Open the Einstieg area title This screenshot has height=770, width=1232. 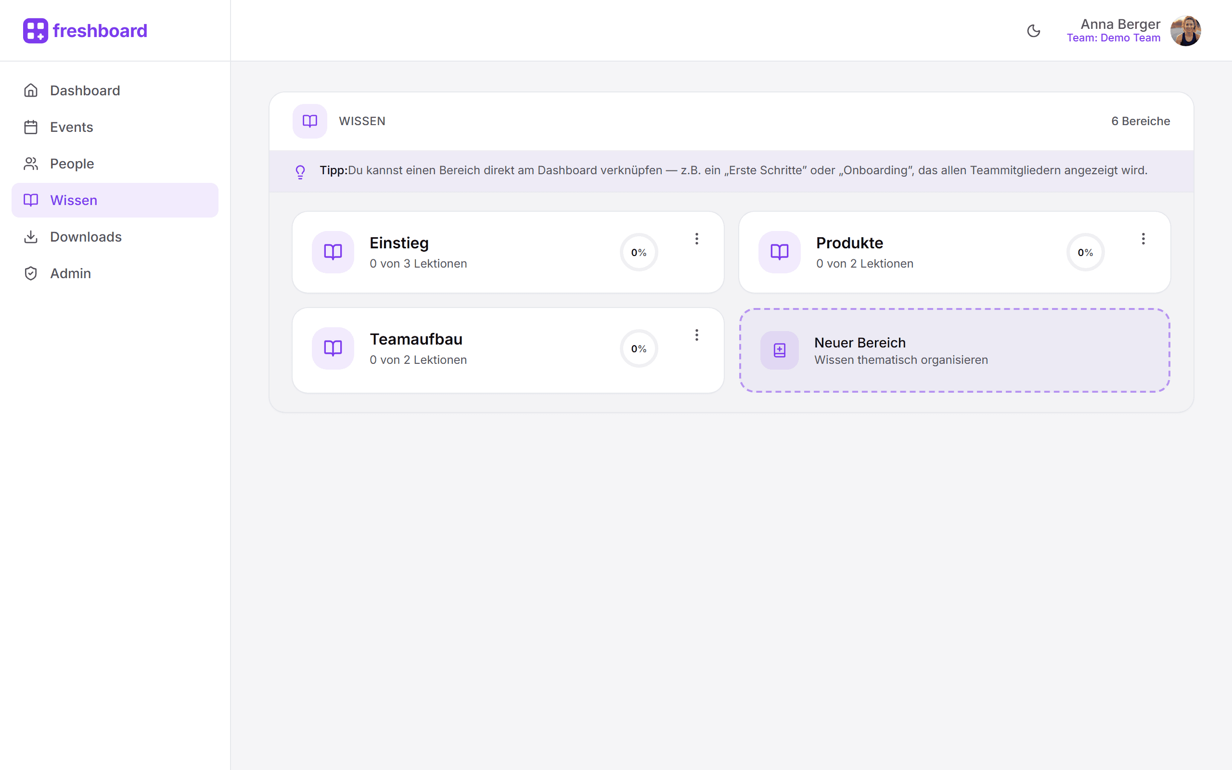[x=399, y=243]
